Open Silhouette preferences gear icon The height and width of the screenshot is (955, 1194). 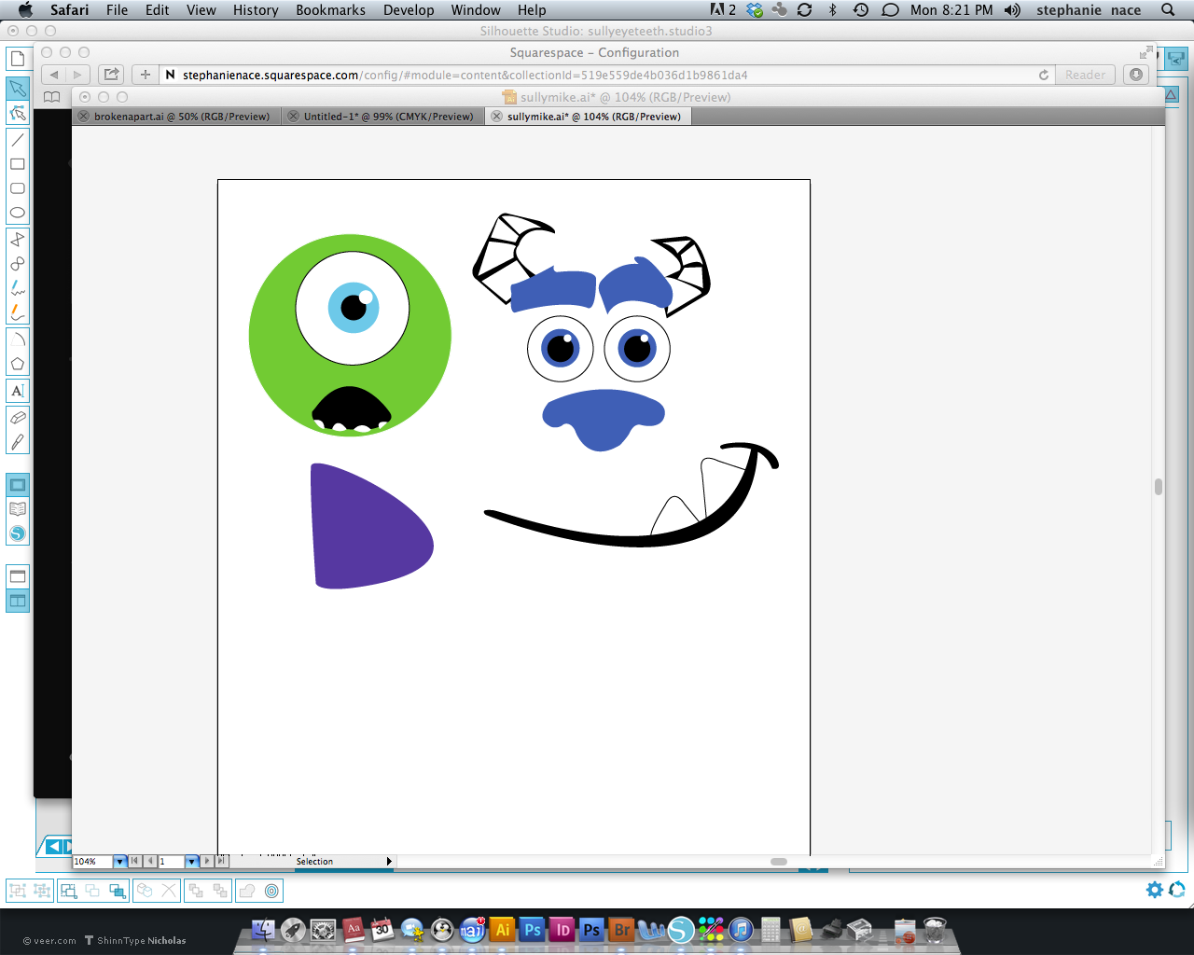pos(1155,890)
